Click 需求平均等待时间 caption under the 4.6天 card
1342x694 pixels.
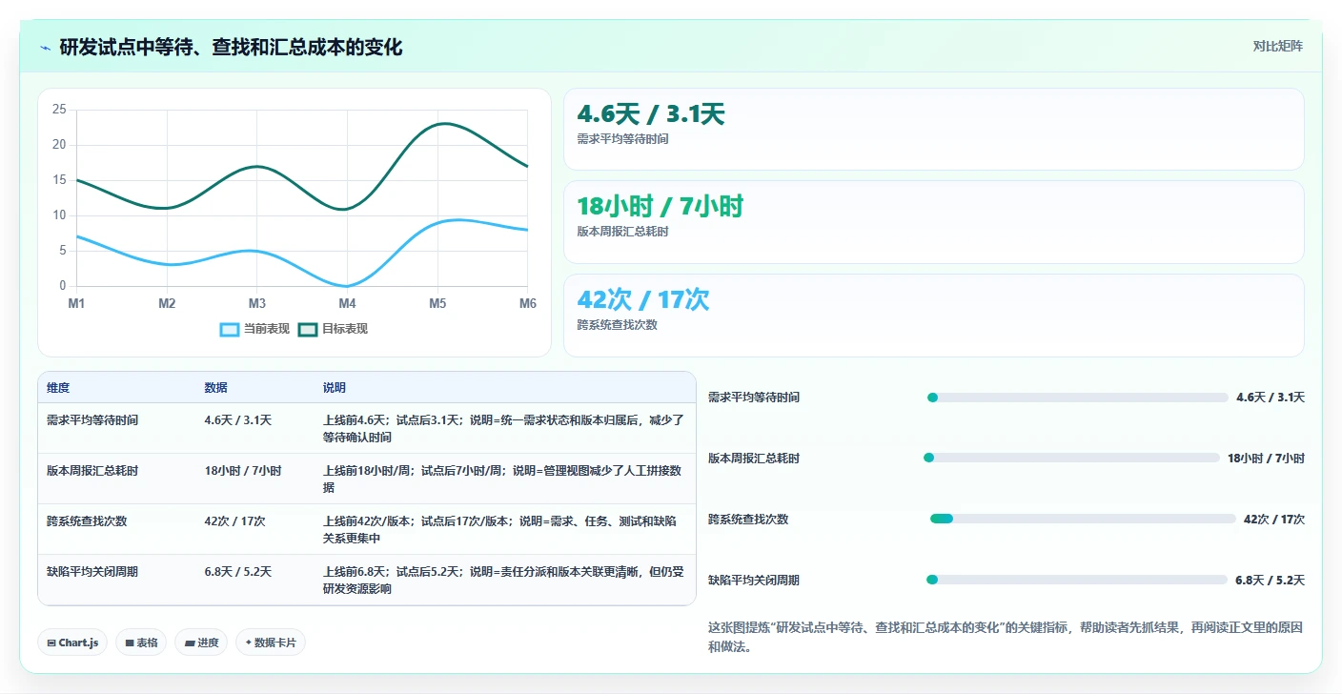click(622, 139)
